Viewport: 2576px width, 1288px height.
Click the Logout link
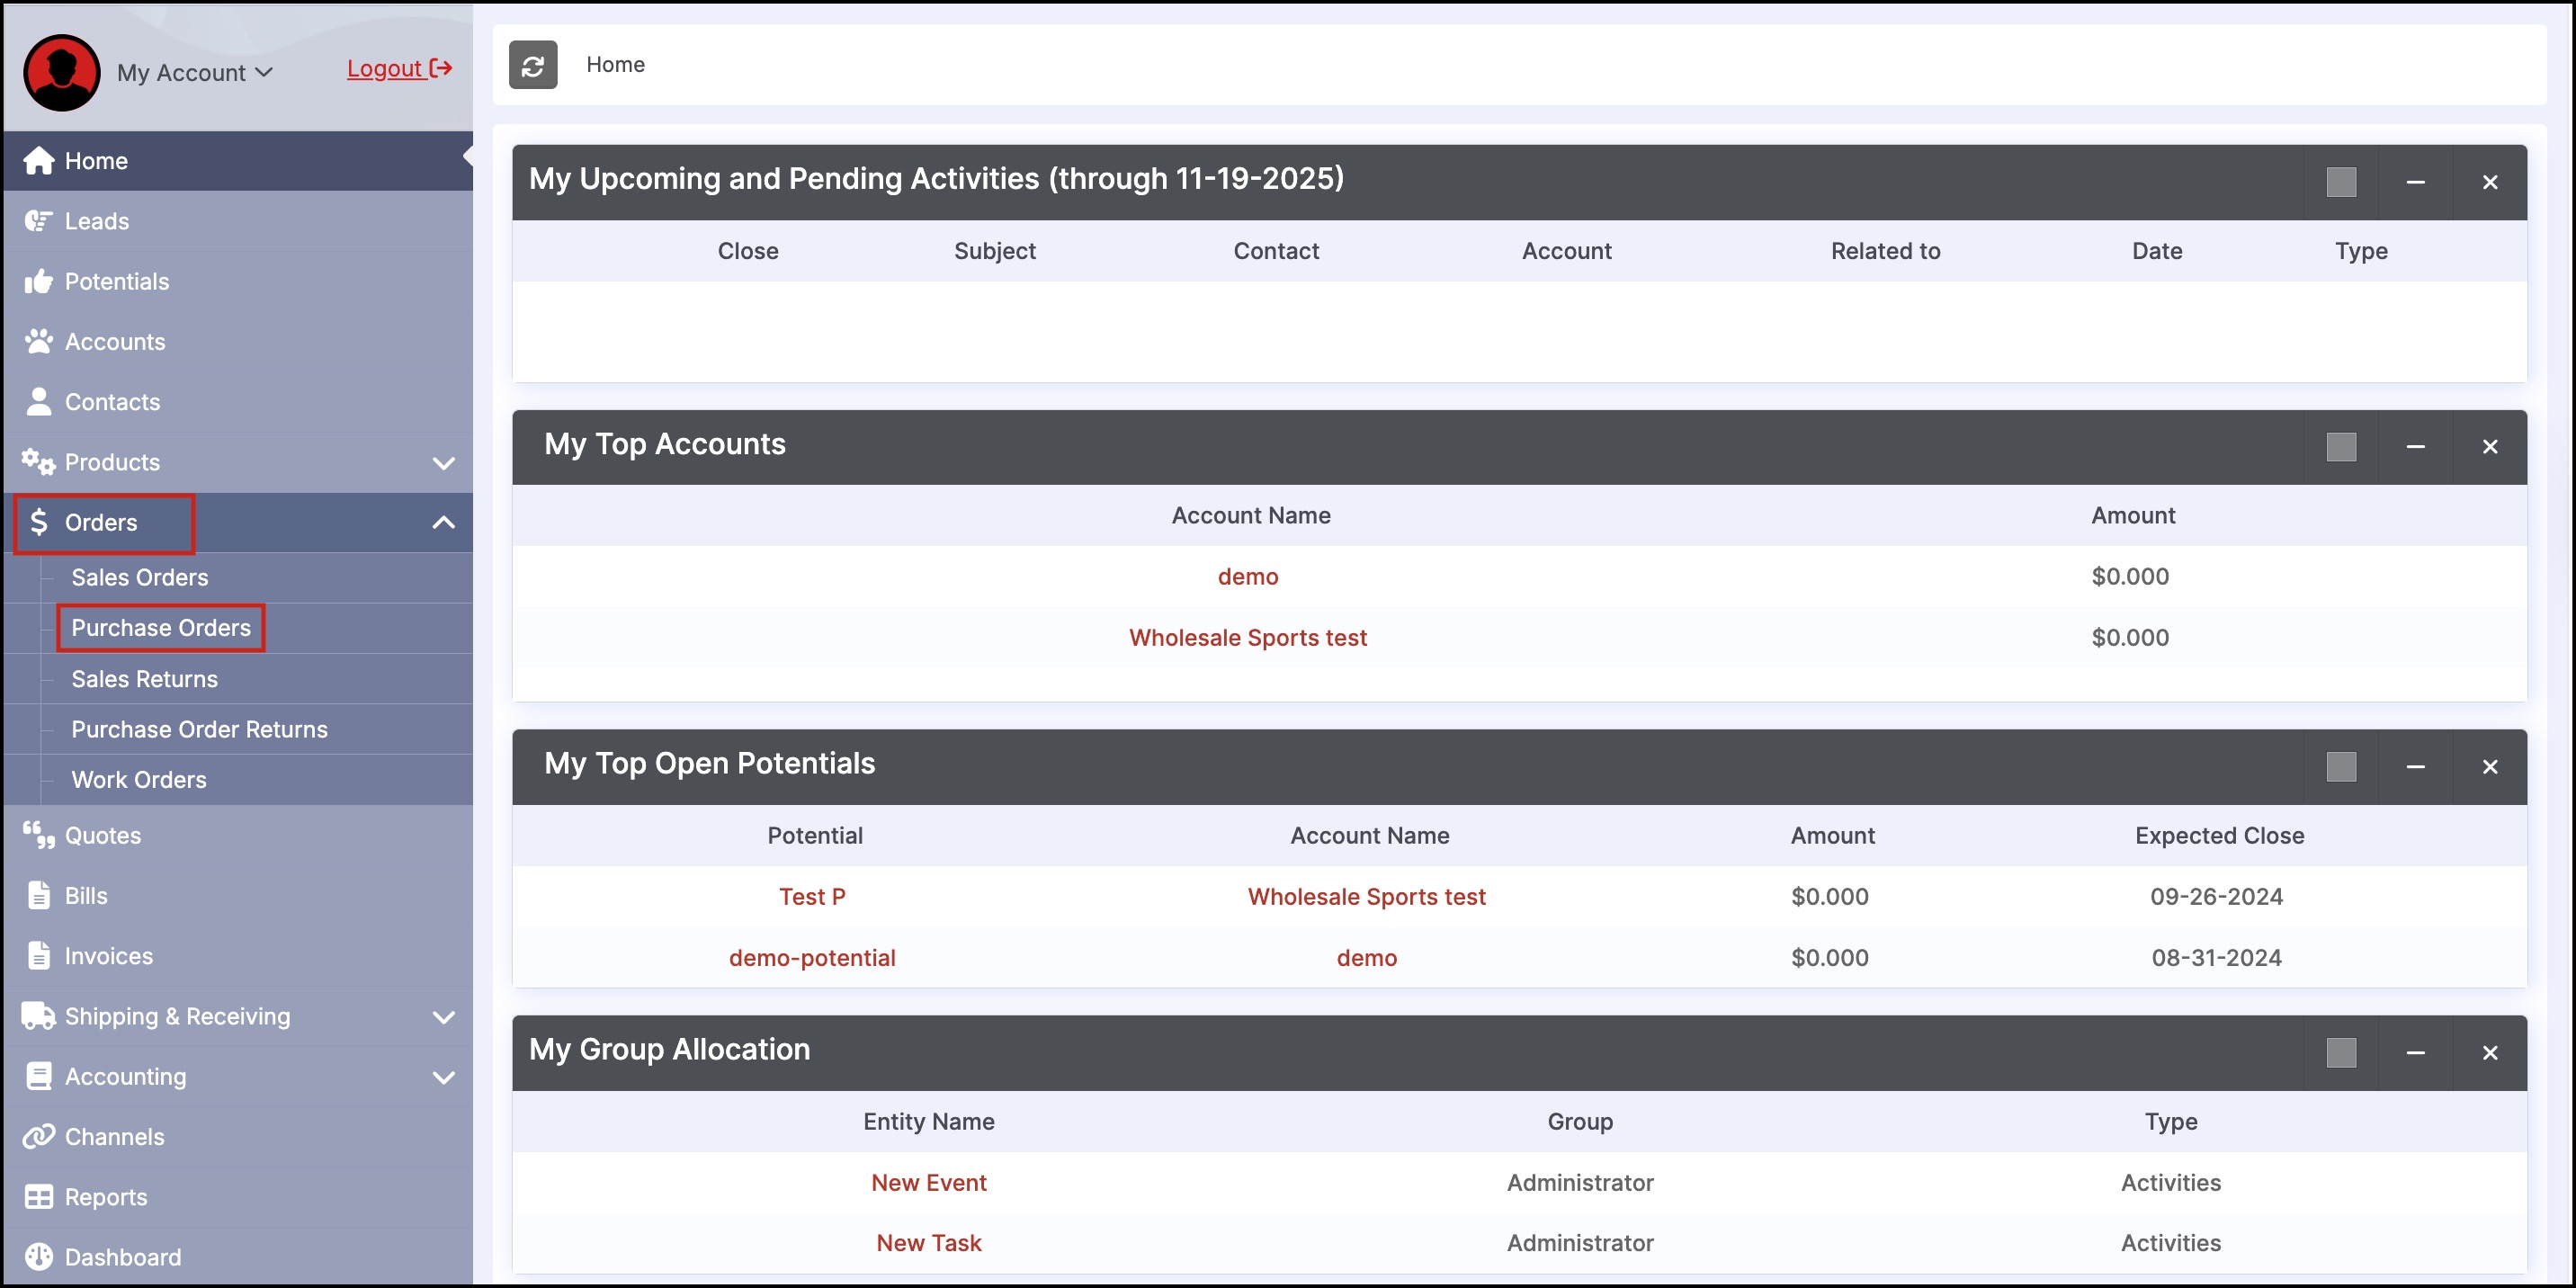[x=398, y=68]
